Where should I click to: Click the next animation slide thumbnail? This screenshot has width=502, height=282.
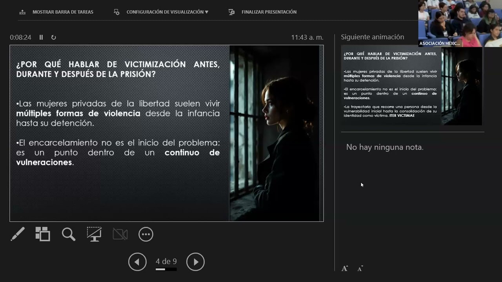pos(411,86)
